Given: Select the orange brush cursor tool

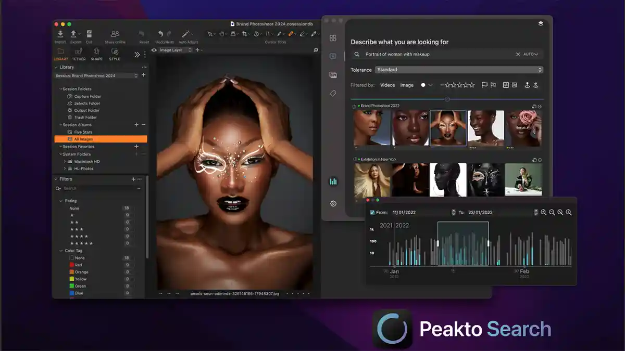Looking at the screenshot, I should [291, 34].
